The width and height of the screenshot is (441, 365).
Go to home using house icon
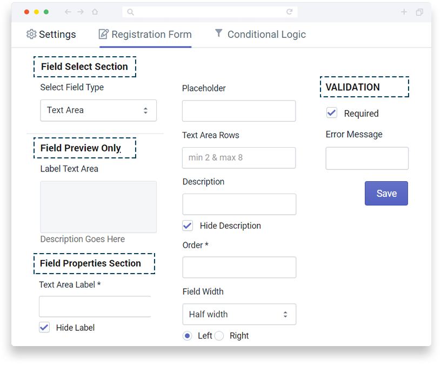(x=95, y=12)
